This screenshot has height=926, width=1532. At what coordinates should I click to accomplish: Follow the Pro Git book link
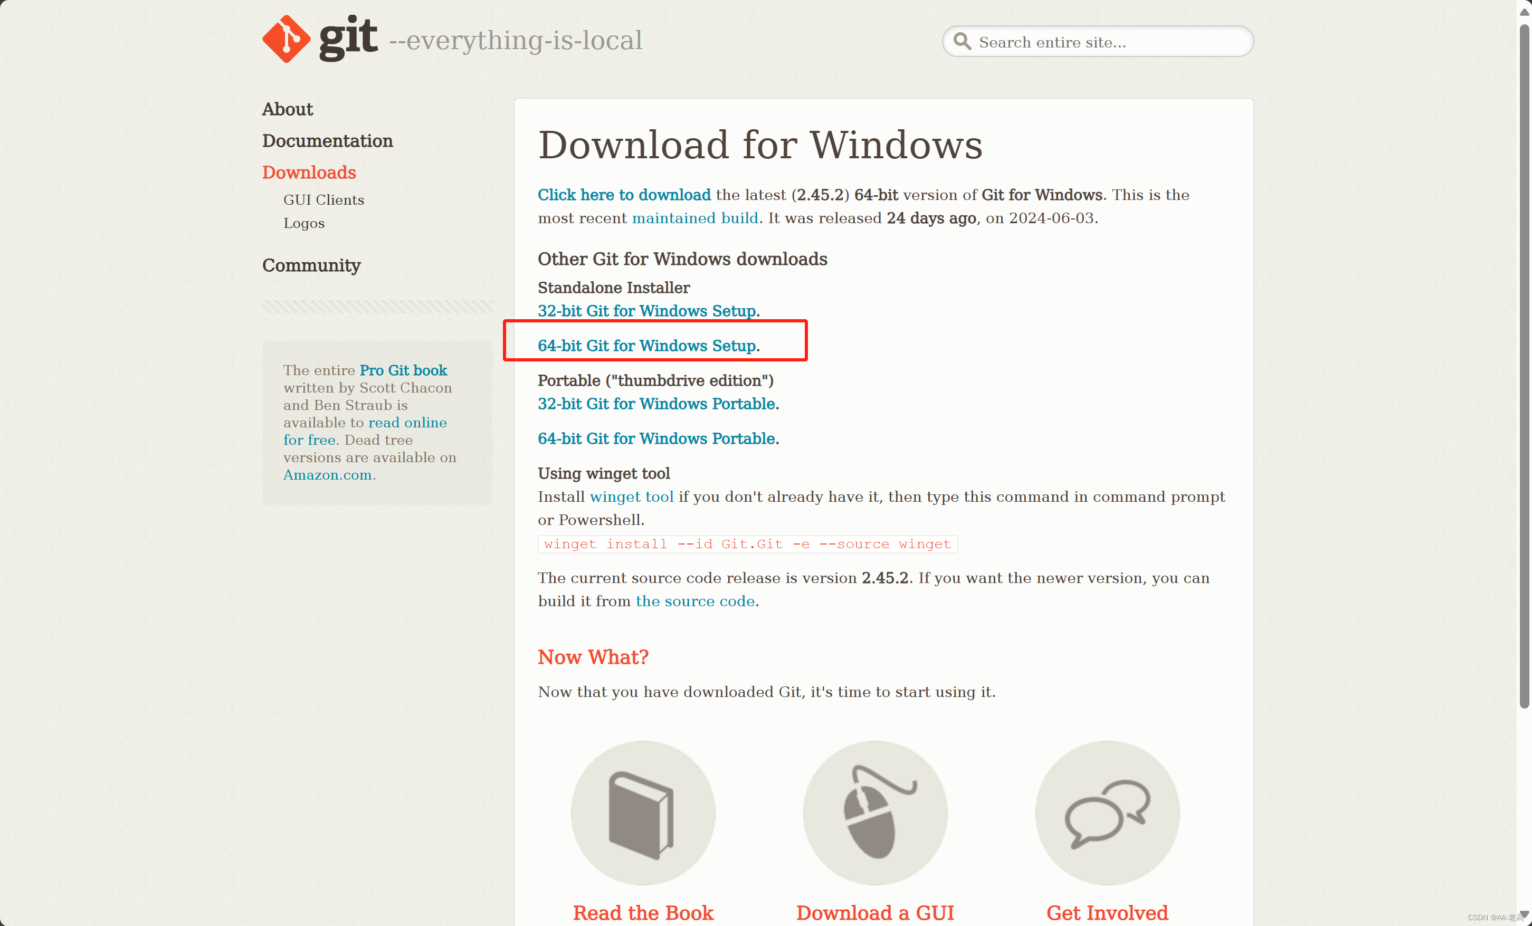click(403, 370)
